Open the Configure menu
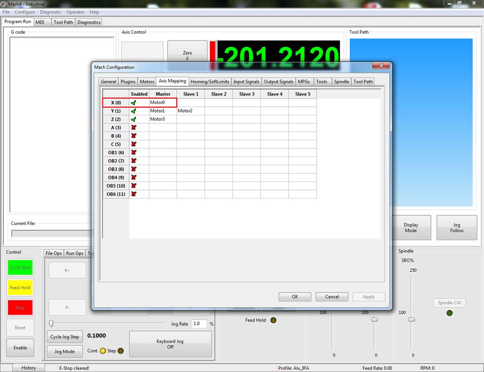The height and width of the screenshot is (372, 484). point(25,12)
